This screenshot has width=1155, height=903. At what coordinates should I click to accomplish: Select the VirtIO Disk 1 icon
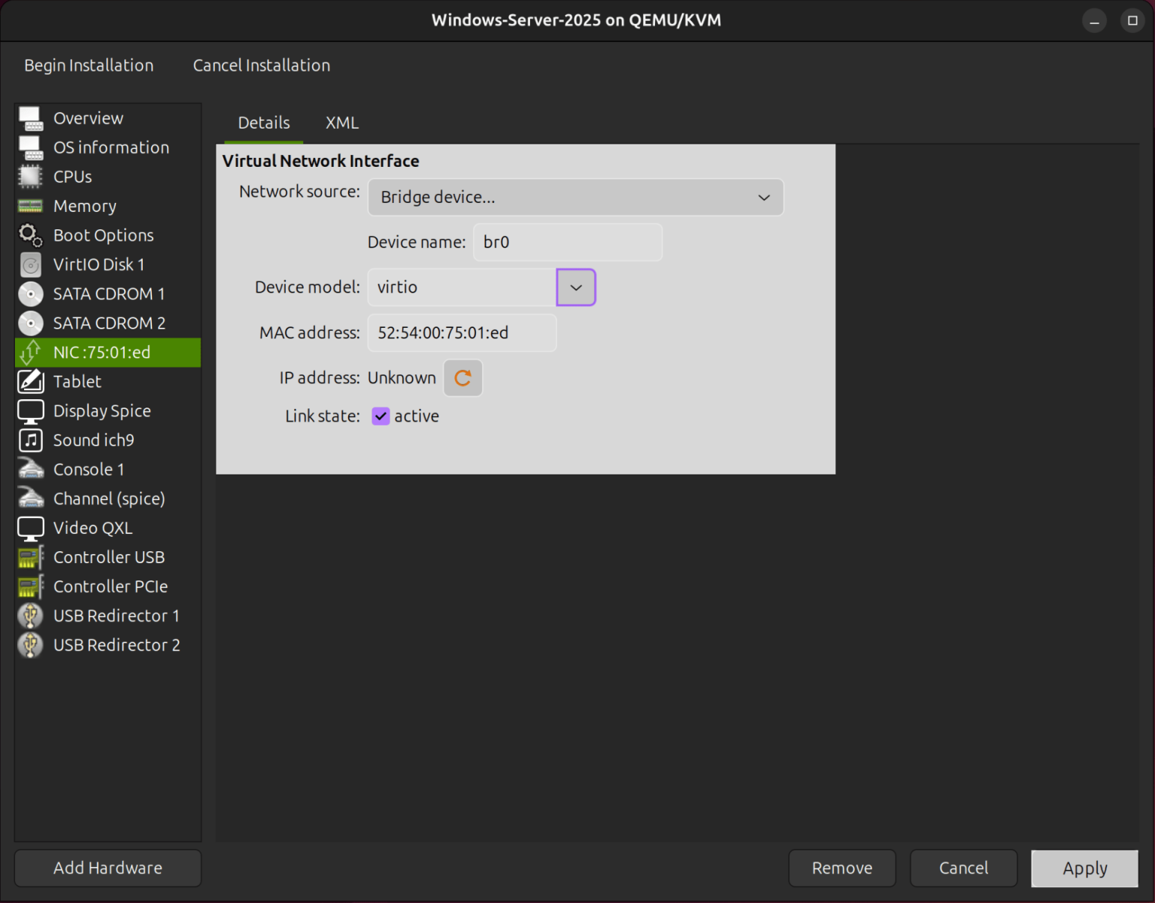(x=30, y=264)
